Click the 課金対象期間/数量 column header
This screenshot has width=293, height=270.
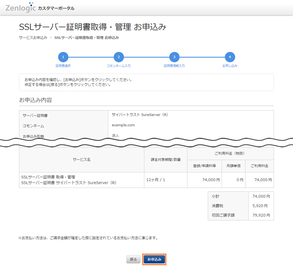(166, 159)
